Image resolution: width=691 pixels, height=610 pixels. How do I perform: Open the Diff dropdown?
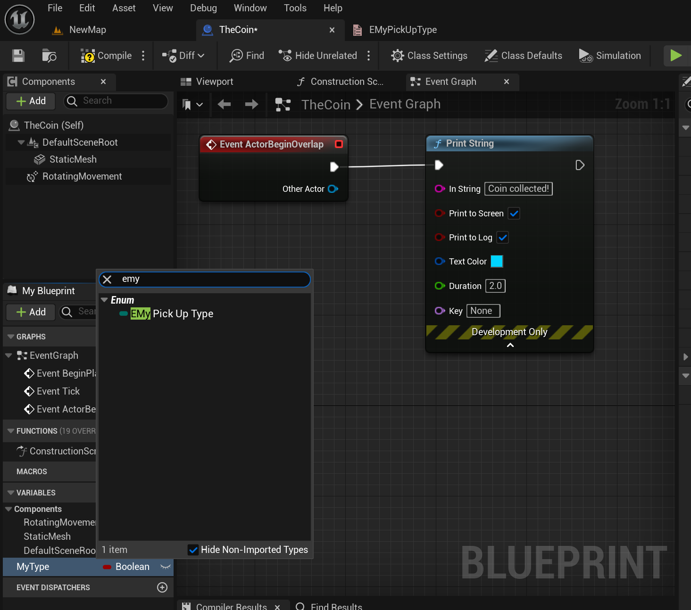click(183, 56)
